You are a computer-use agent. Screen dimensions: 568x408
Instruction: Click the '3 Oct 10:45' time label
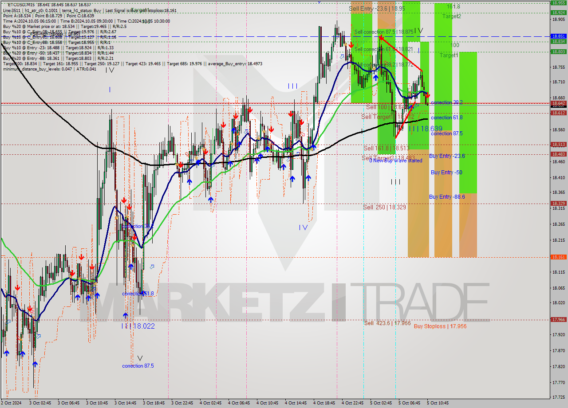pos(97,403)
